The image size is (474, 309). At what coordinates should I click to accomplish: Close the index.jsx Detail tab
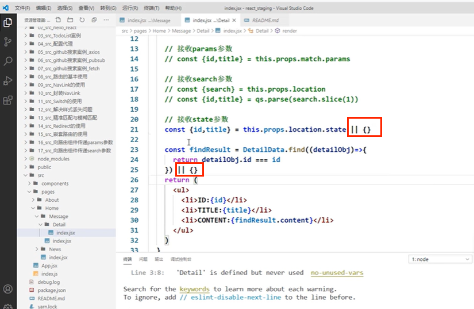click(234, 20)
